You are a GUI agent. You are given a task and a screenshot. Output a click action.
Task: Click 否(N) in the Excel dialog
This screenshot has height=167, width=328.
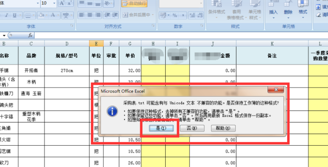[192, 128]
